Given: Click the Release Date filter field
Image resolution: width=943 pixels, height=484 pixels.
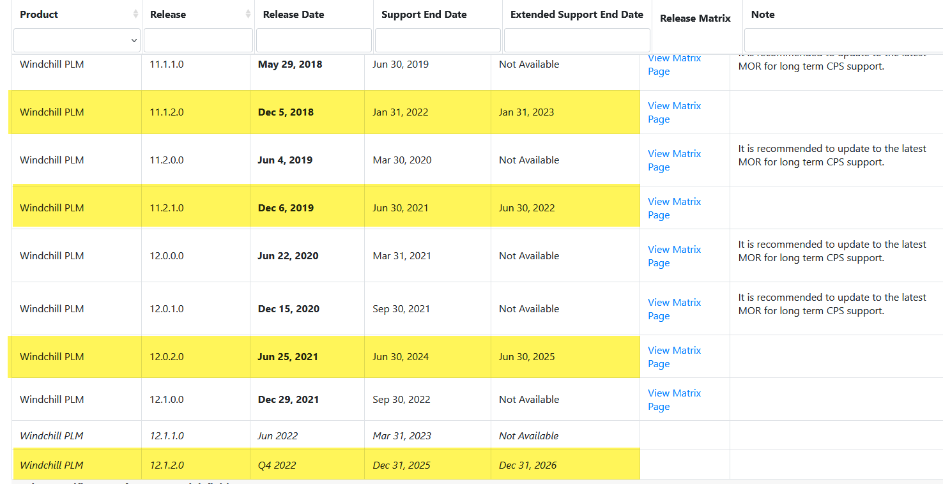Looking at the screenshot, I should click(314, 40).
